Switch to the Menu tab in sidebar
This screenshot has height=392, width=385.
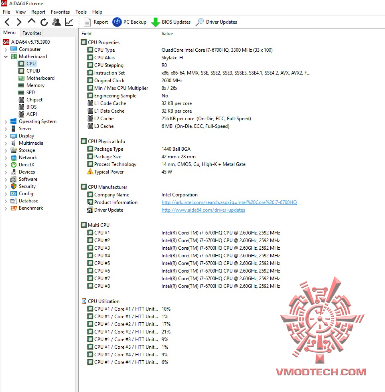click(x=10, y=32)
